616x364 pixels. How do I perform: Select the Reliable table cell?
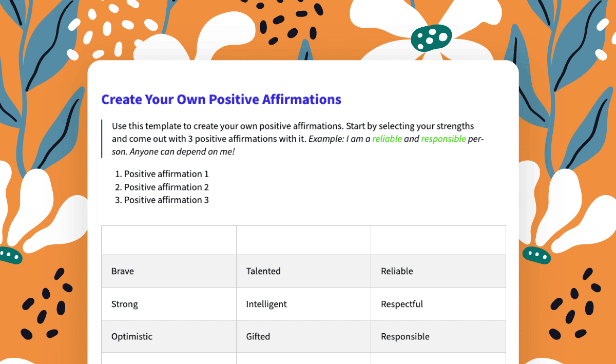coord(438,271)
